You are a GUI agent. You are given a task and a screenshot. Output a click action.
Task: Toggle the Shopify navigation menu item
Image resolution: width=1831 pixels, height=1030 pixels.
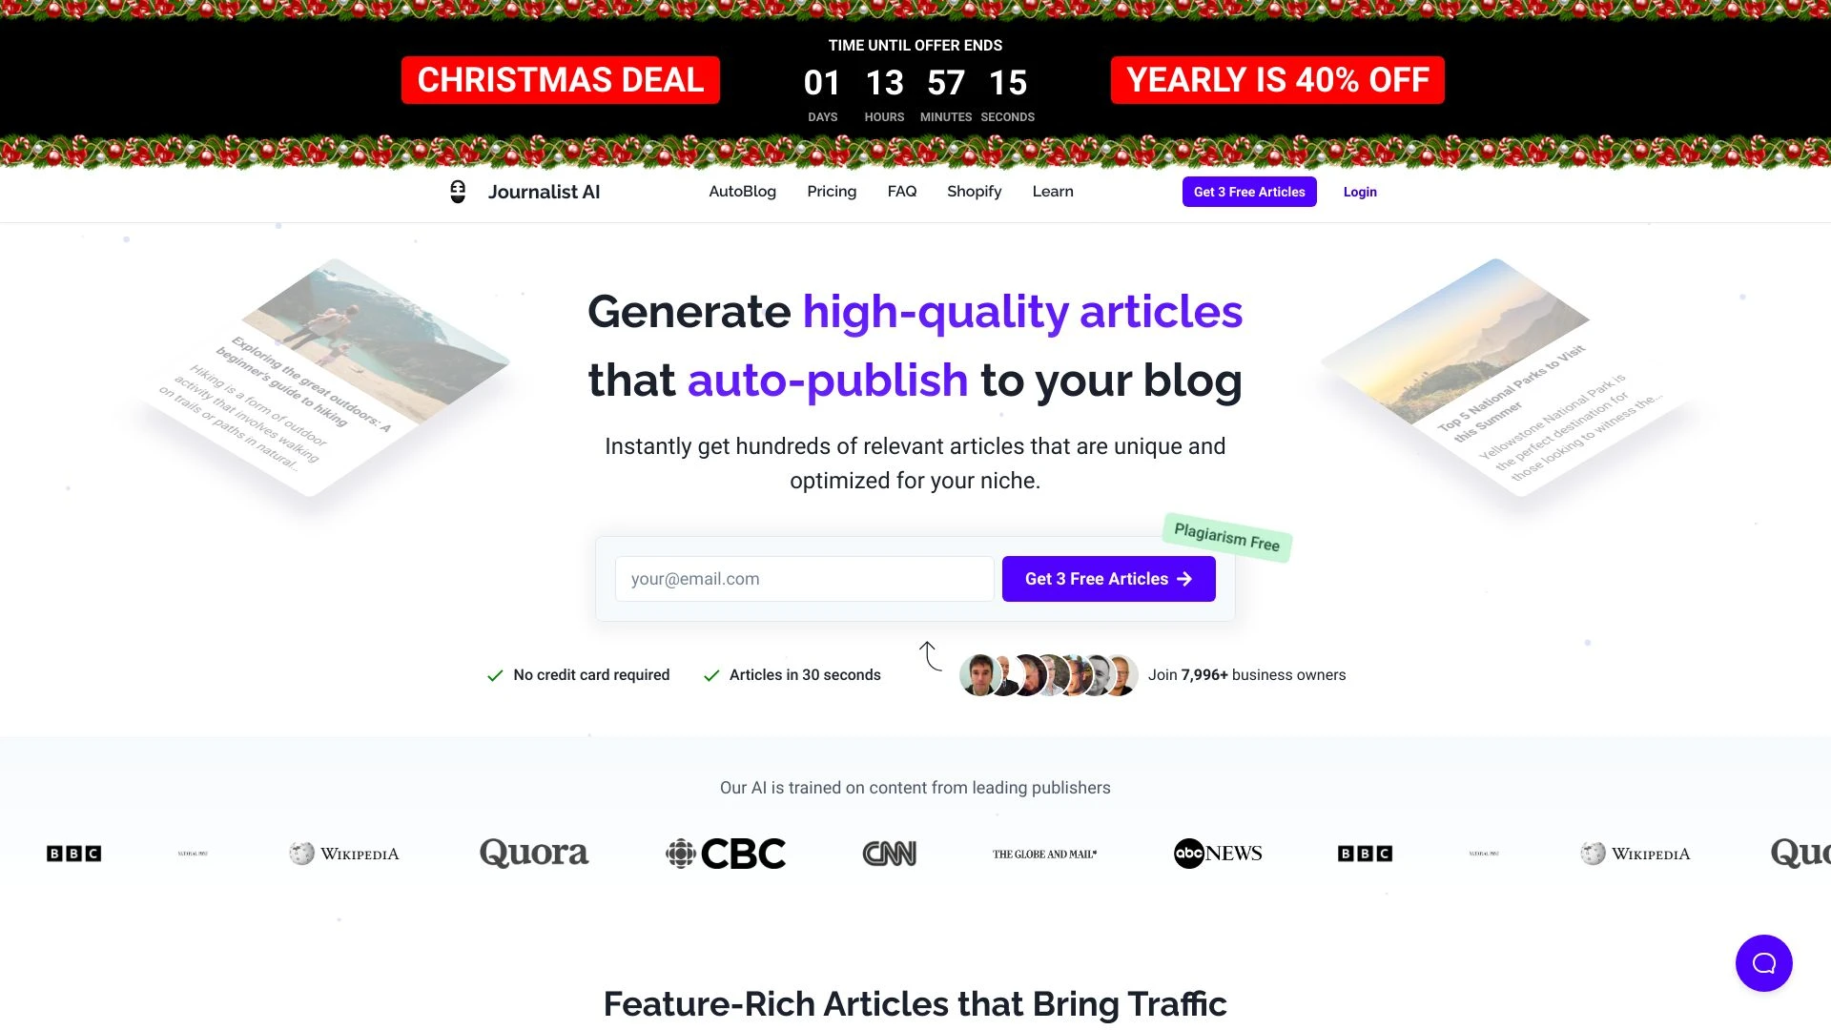pyautogui.click(x=975, y=191)
